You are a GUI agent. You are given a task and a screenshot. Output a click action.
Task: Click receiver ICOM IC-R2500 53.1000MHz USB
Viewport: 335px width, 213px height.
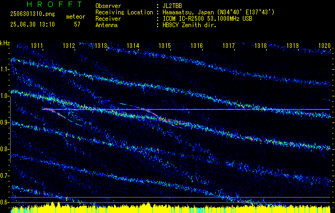[x=207, y=19]
